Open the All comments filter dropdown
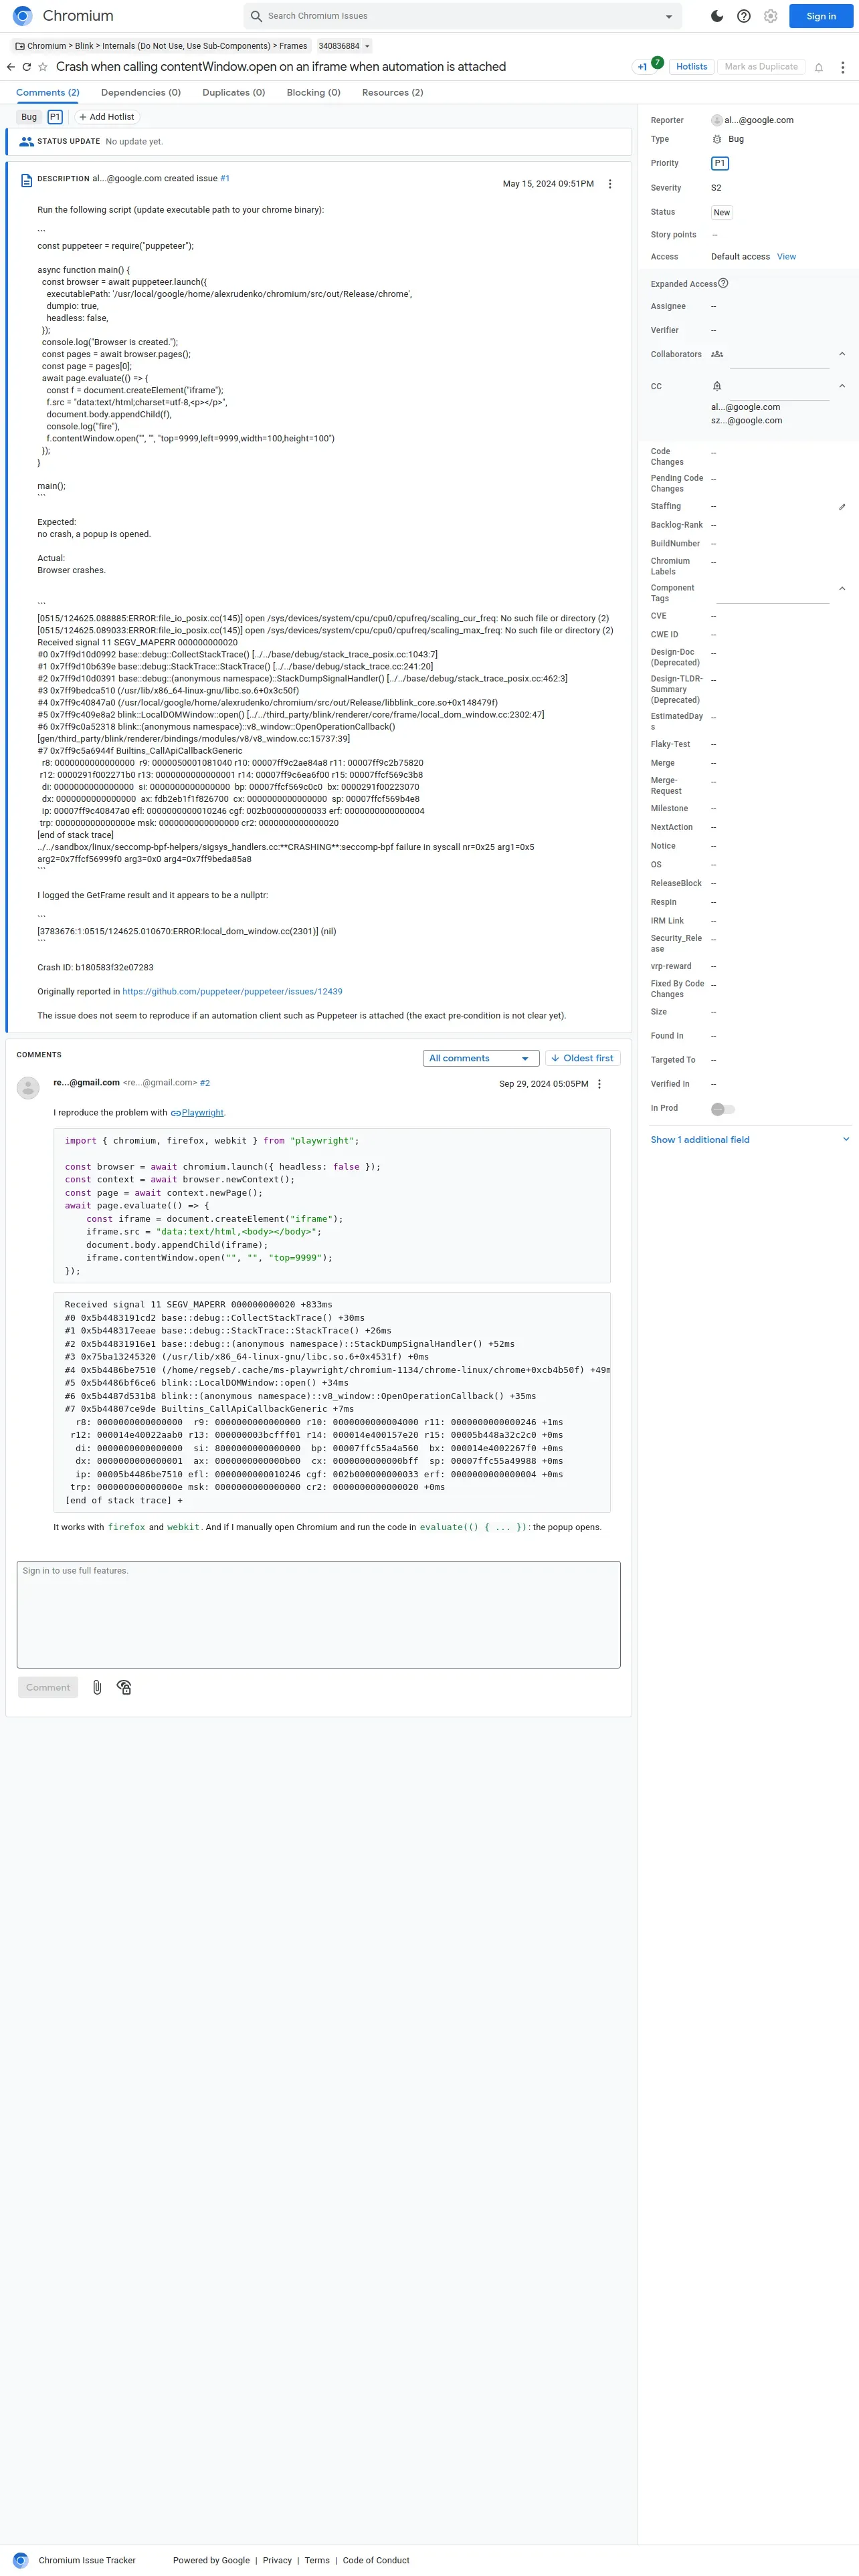This screenshot has height=2576, width=859. pyautogui.click(x=481, y=1058)
